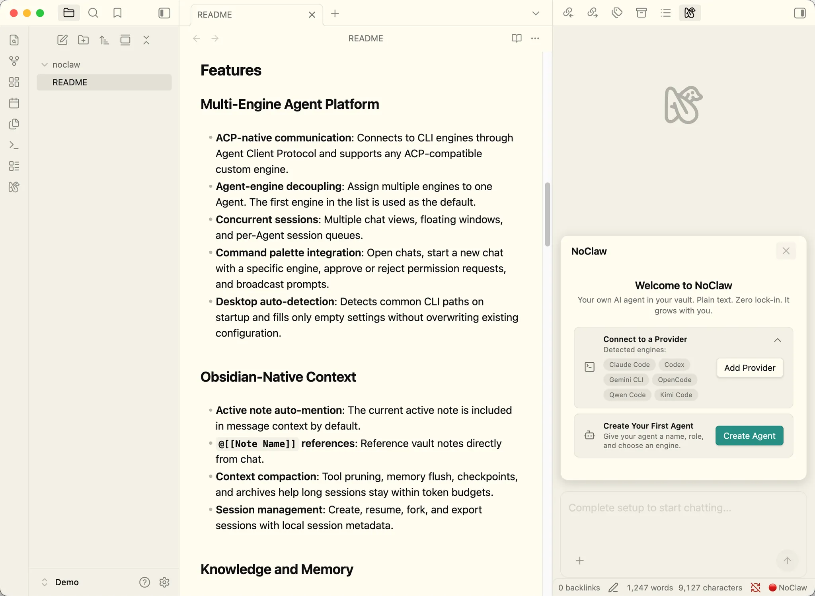The image size is (815, 596).
Task: Open the tab list dropdown
Action: click(x=536, y=14)
